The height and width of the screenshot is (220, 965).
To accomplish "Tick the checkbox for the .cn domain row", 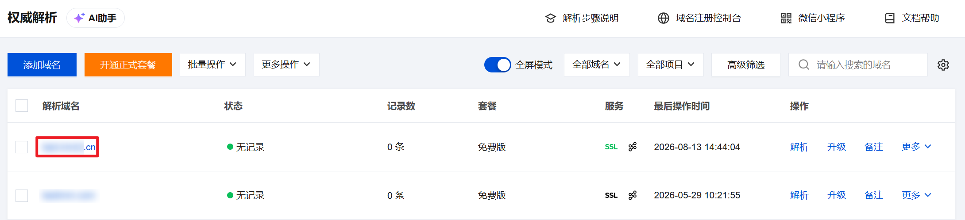I will [x=22, y=147].
